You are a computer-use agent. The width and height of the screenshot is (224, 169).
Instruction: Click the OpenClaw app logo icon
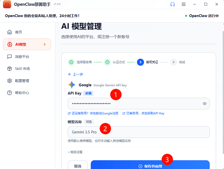(x=7, y=4)
